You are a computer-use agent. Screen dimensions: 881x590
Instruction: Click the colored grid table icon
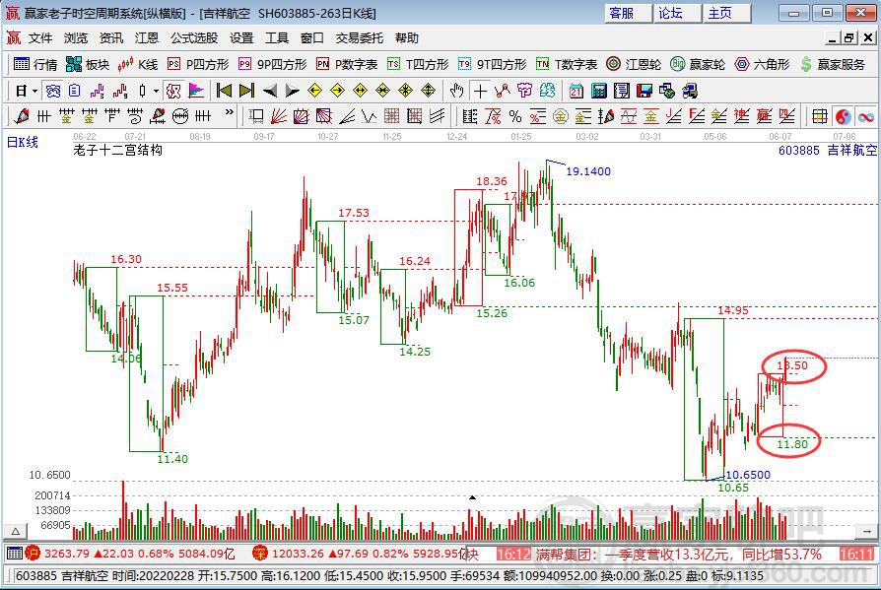pyautogui.click(x=820, y=117)
